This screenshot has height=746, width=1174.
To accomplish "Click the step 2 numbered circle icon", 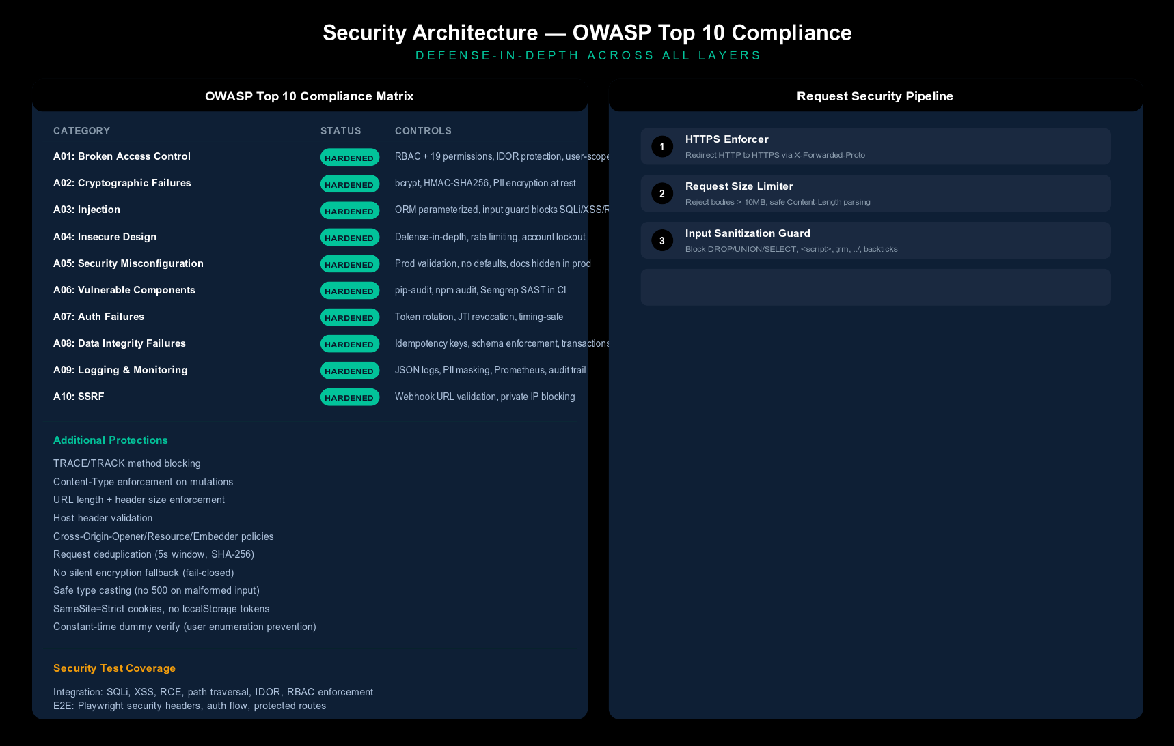I will (x=661, y=193).
